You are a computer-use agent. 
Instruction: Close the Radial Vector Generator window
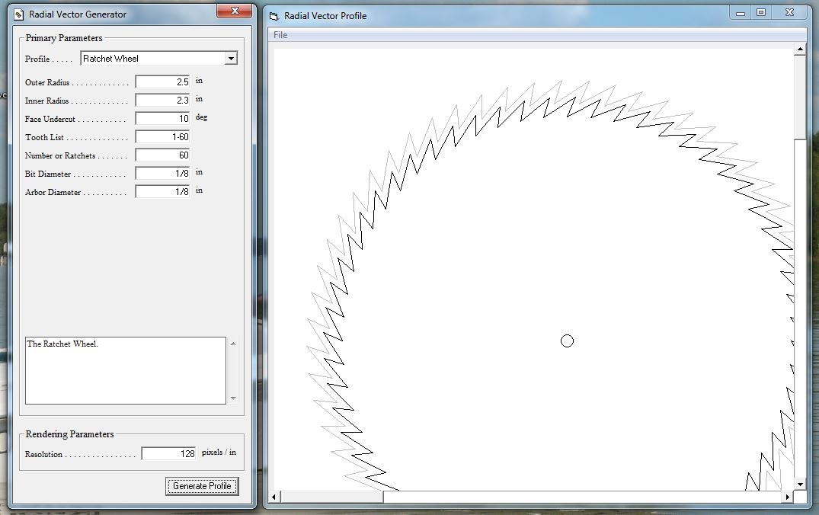click(234, 11)
